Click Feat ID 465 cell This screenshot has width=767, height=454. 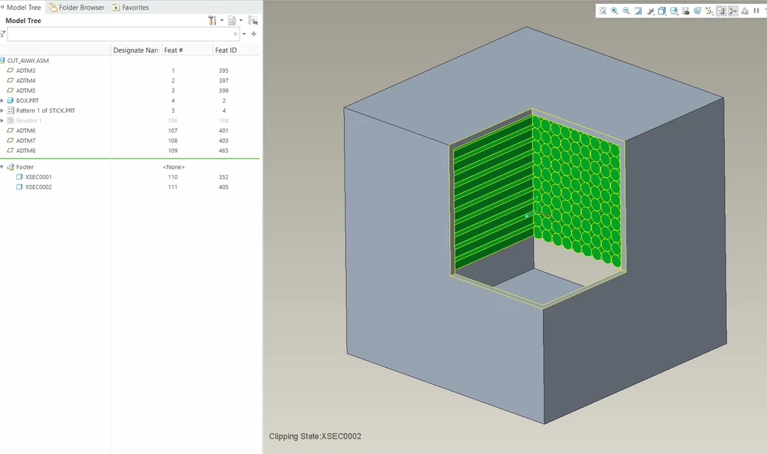tap(223, 150)
